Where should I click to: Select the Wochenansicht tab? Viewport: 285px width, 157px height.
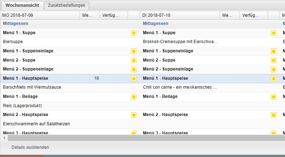coord(22,5)
